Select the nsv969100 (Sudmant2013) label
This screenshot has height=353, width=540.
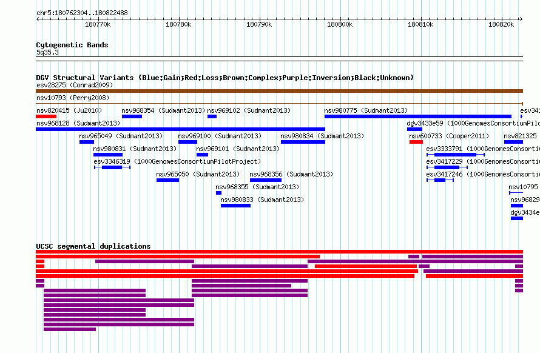point(220,136)
